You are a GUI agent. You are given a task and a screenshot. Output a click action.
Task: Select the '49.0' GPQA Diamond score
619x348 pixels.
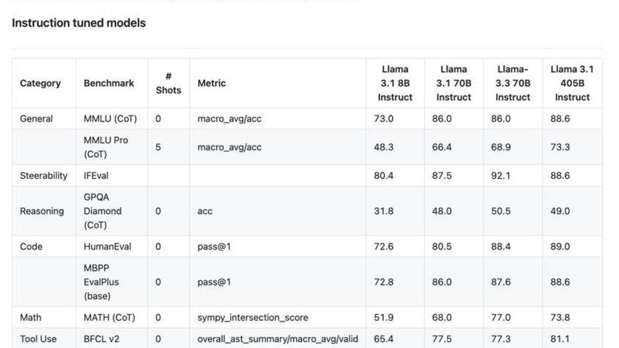tap(560, 211)
